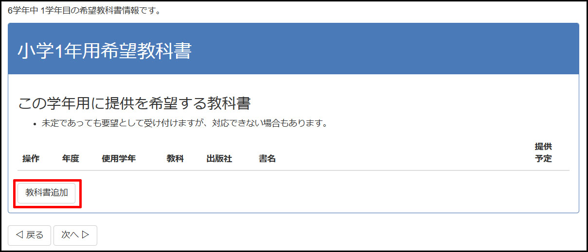Viewport: 588px width, 252px height.
Task: Click the note text starting with 未定であっても
Action: [183, 123]
